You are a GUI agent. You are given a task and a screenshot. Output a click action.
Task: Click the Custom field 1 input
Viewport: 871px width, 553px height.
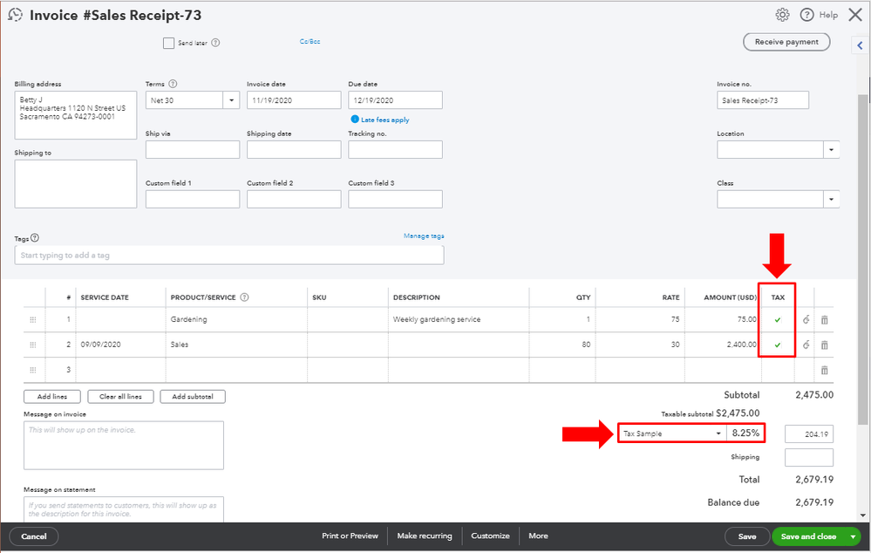[x=193, y=199]
